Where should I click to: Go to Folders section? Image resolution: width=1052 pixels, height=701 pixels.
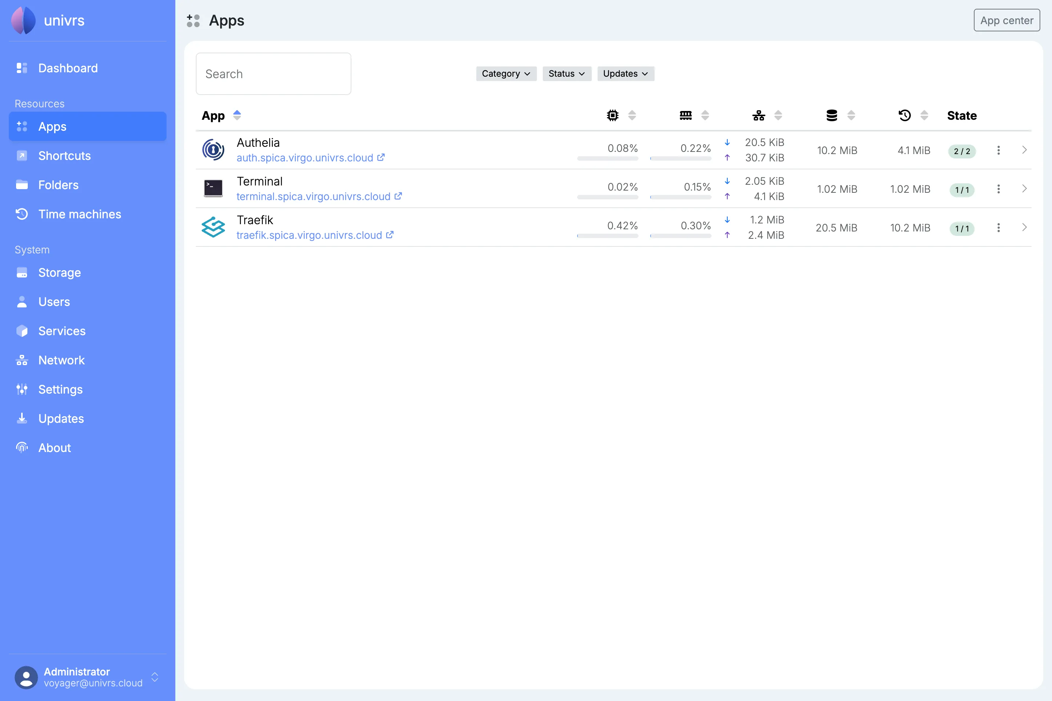pos(88,185)
